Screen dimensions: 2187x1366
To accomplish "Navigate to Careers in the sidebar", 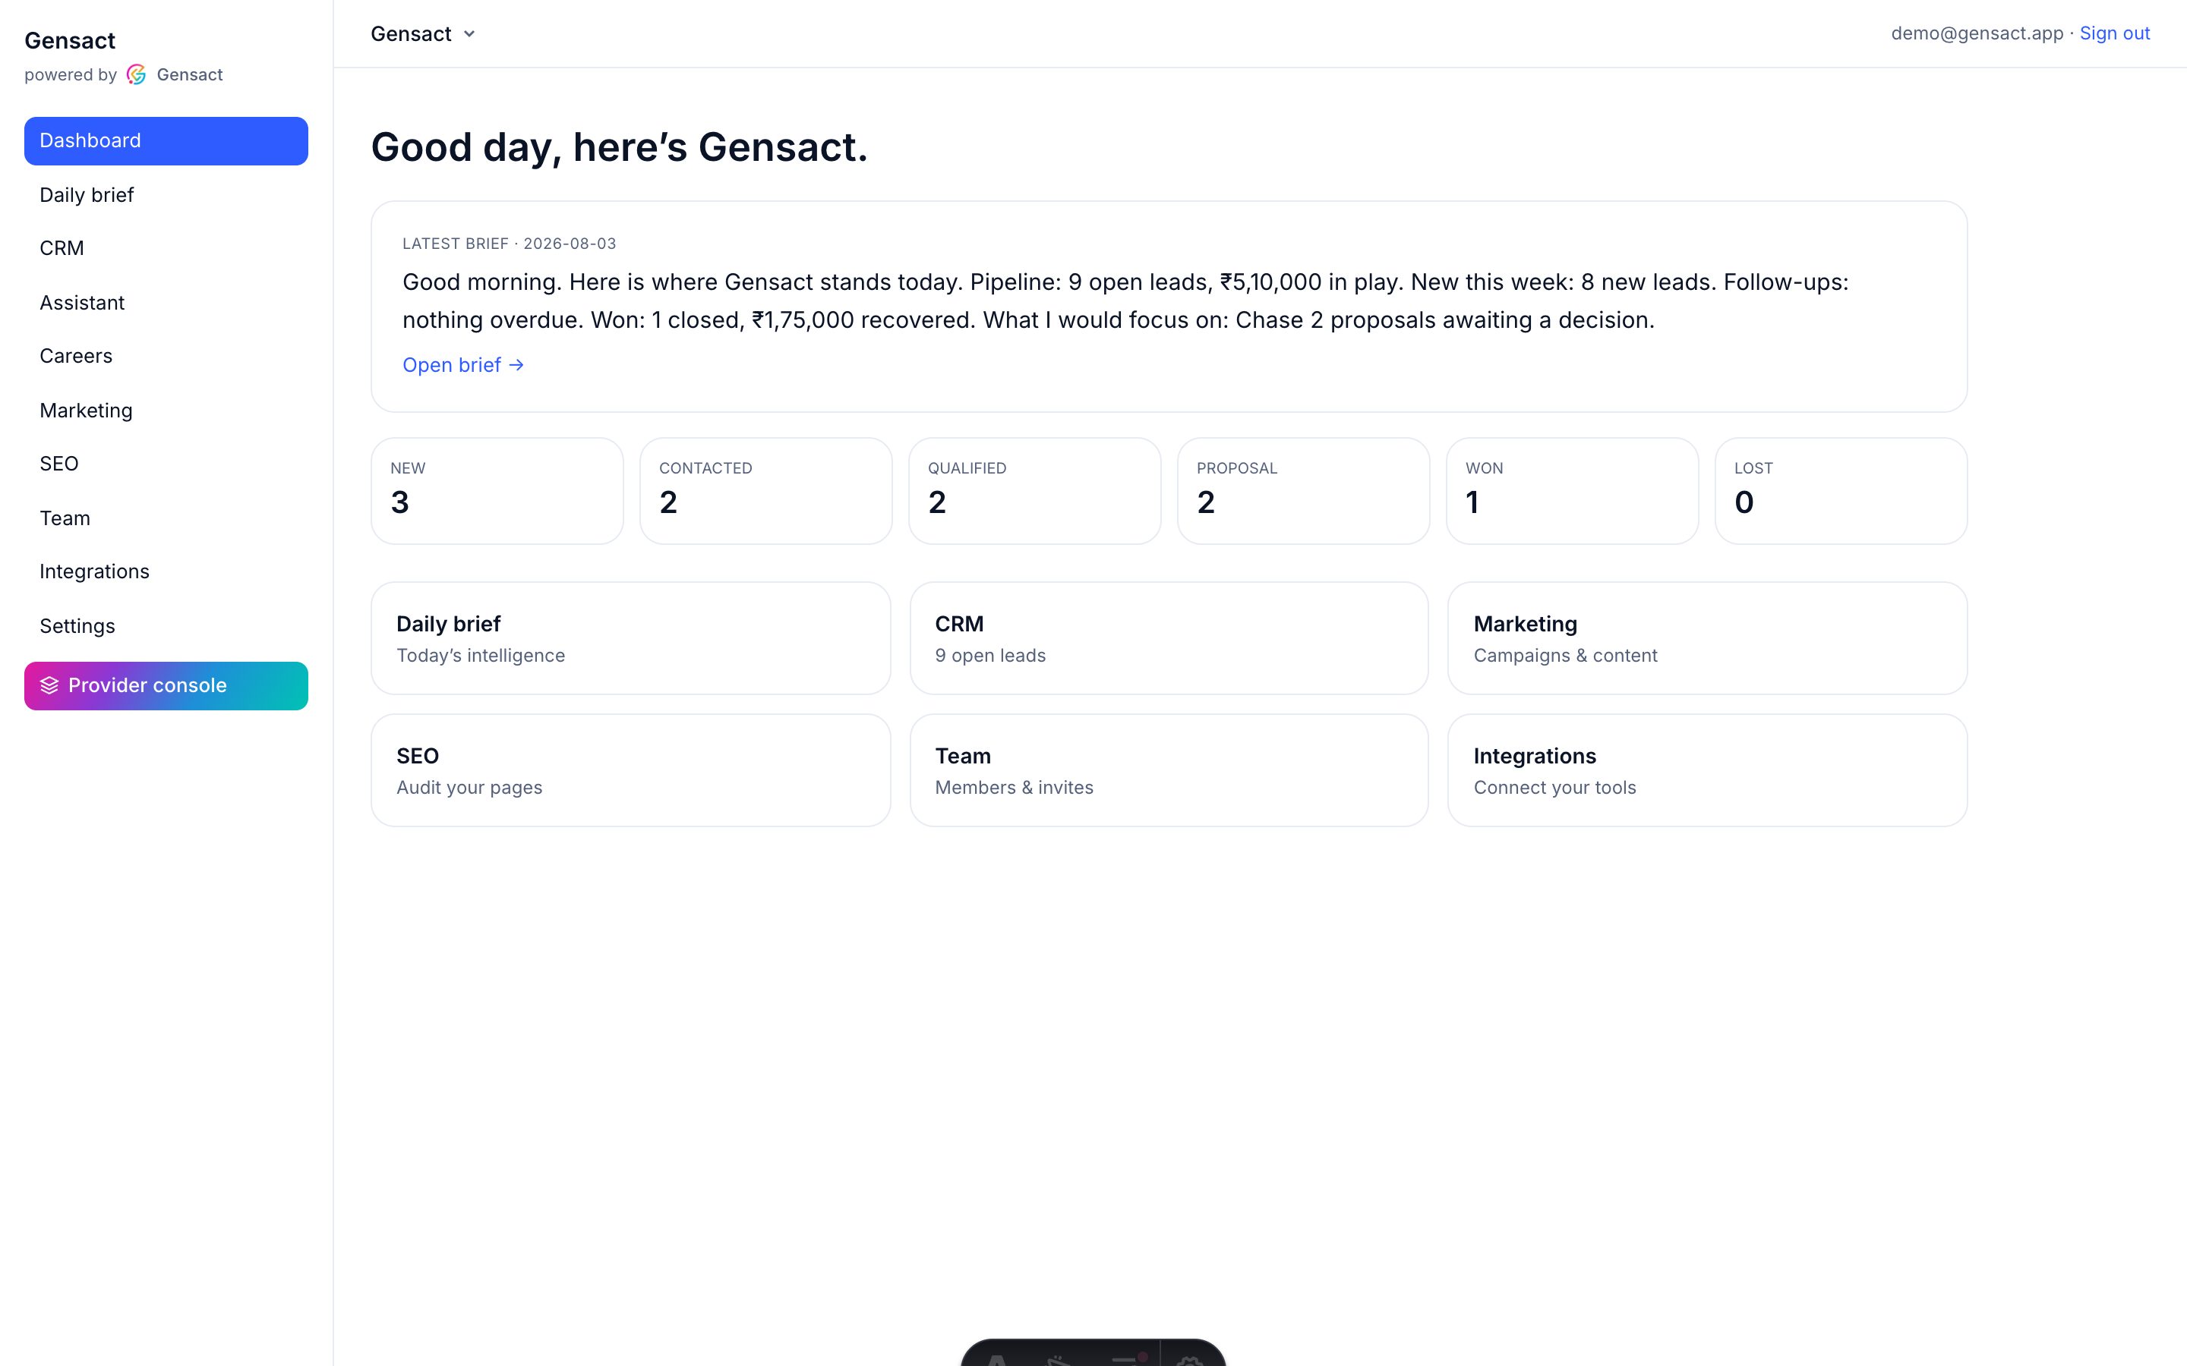I will click(x=166, y=356).
